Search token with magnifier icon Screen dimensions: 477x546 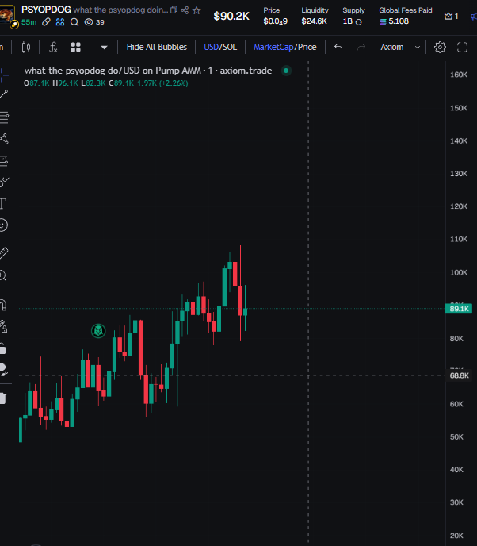tap(74, 22)
